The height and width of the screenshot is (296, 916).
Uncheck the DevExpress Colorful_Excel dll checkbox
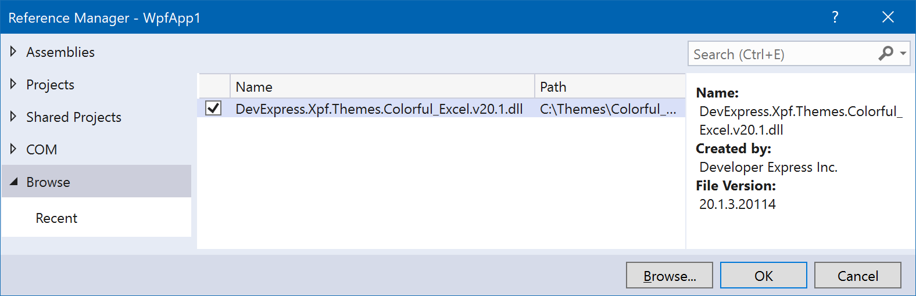[x=213, y=109]
